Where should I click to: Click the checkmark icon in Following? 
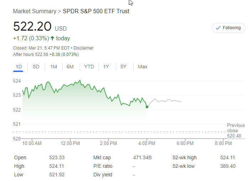[x=218, y=28]
